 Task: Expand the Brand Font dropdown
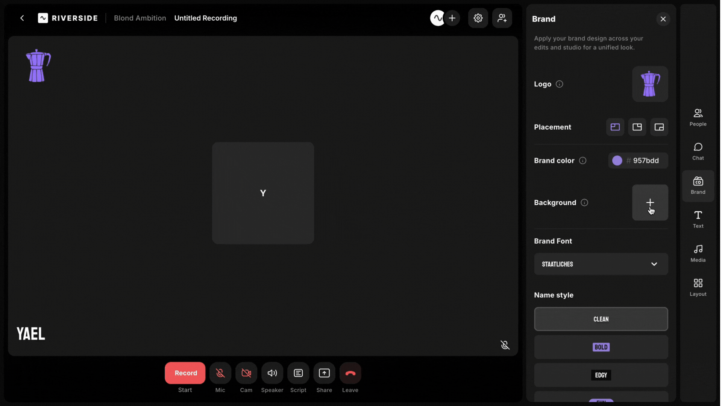click(x=601, y=264)
